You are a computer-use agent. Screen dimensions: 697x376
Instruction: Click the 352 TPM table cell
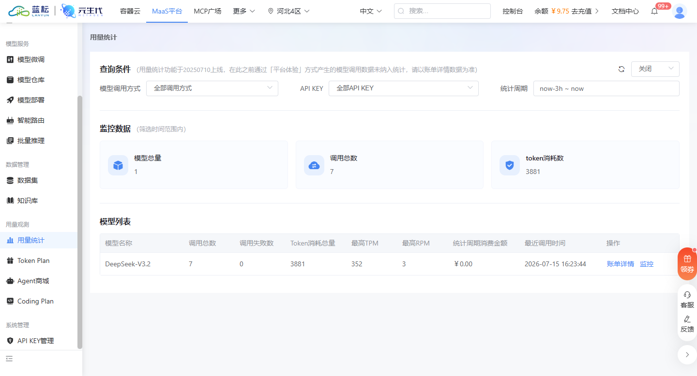pos(357,264)
